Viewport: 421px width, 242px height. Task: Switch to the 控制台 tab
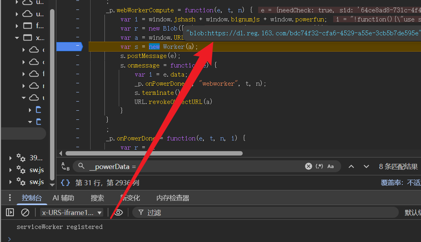point(32,198)
